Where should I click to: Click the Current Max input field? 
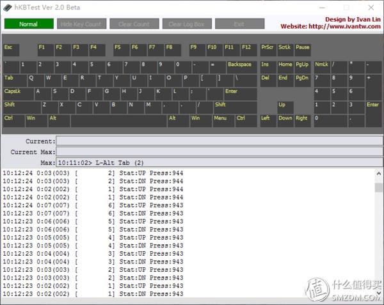click(219, 152)
